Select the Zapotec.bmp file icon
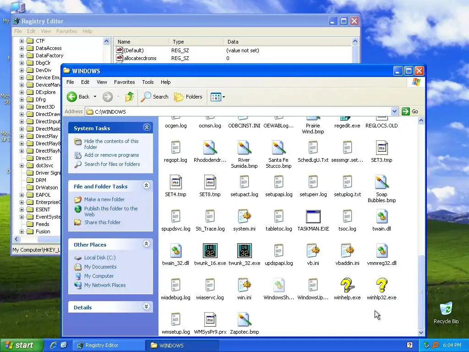Viewport: 469px width, 352px height. pyautogui.click(x=245, y=319)
